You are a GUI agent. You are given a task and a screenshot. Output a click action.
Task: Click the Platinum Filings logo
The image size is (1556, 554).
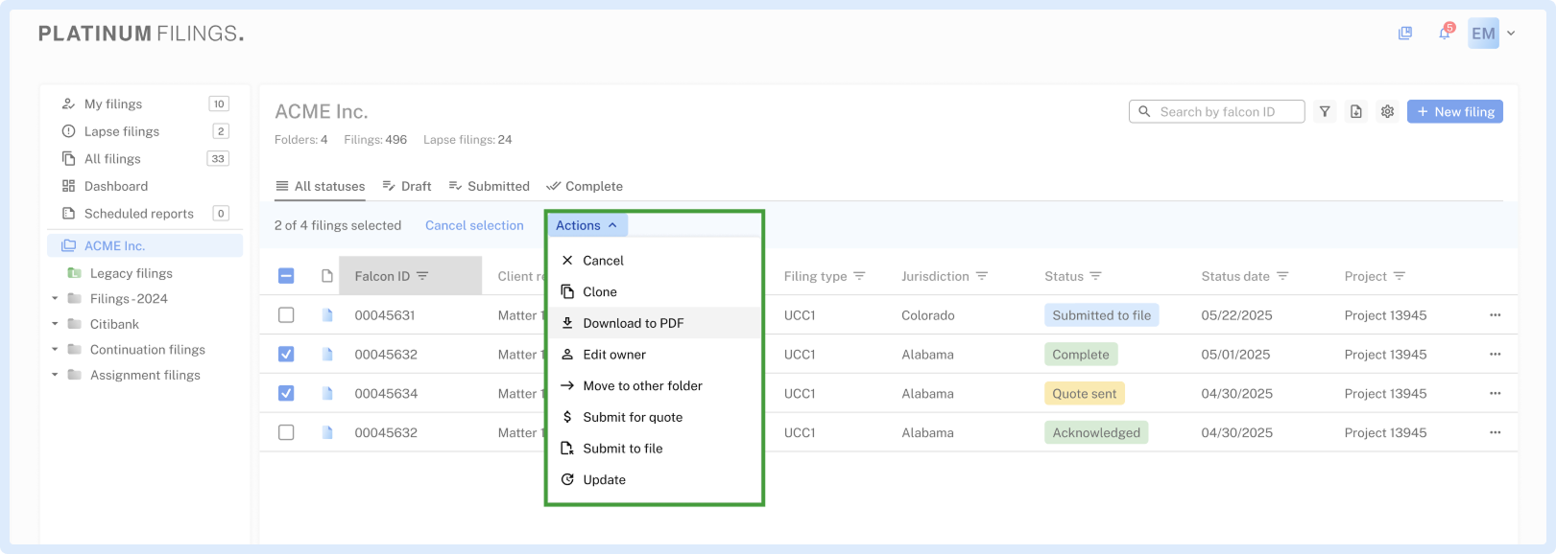tap(141, 34)
